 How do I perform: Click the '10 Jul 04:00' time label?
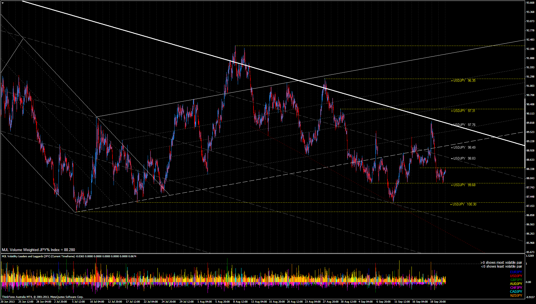pyautogui.click(x=97, y=302)
